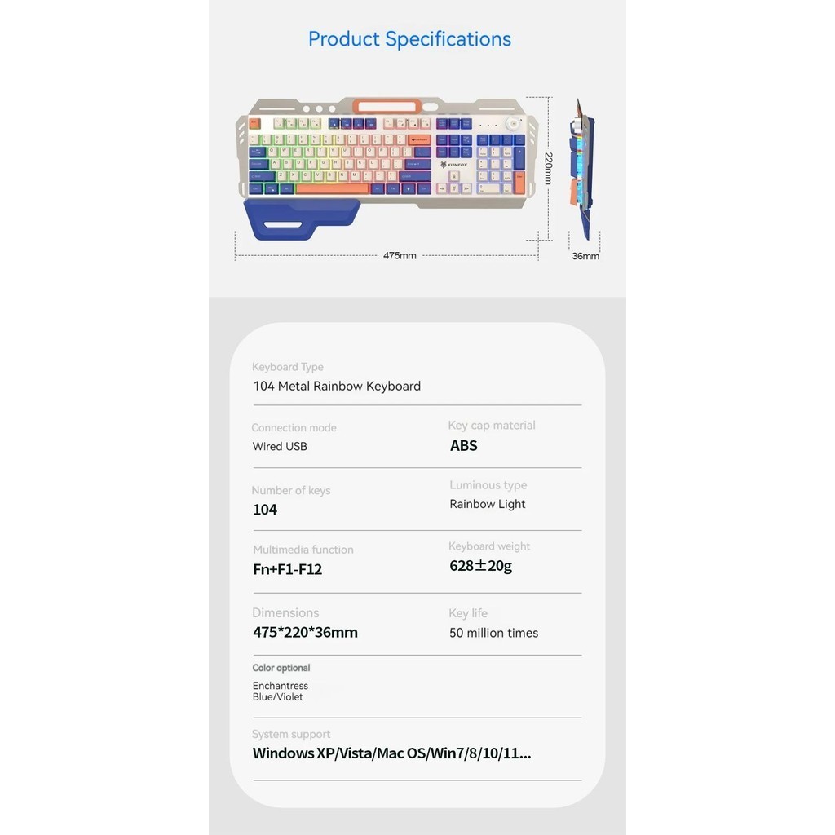Click the "Fn+F1-F12" multimedia function value
The height and width of the screenshot is (835, 835).
click(x=287, y=569)
